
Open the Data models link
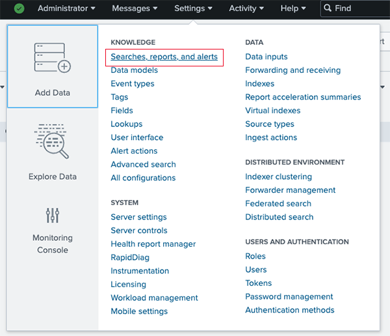pos(135,70)
